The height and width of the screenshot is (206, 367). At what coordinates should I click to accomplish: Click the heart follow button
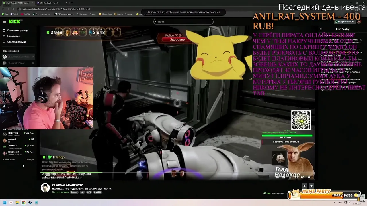(311, 186)
